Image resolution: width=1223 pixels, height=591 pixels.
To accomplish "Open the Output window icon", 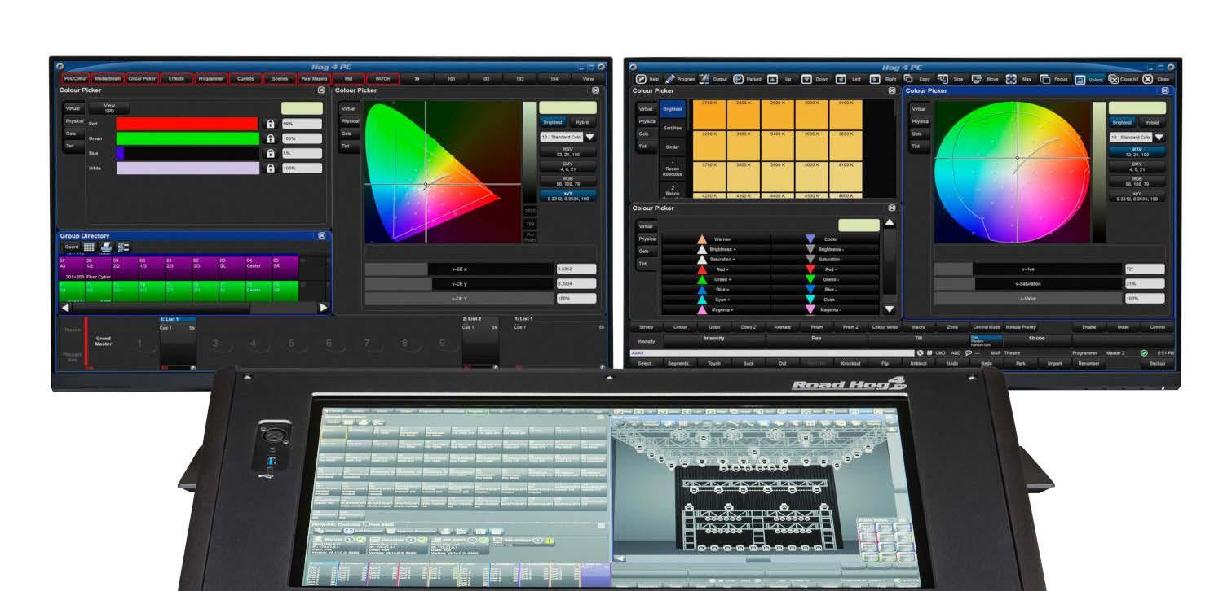I will click(x=704, y=79).
